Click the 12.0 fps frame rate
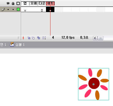 point(68,38)
